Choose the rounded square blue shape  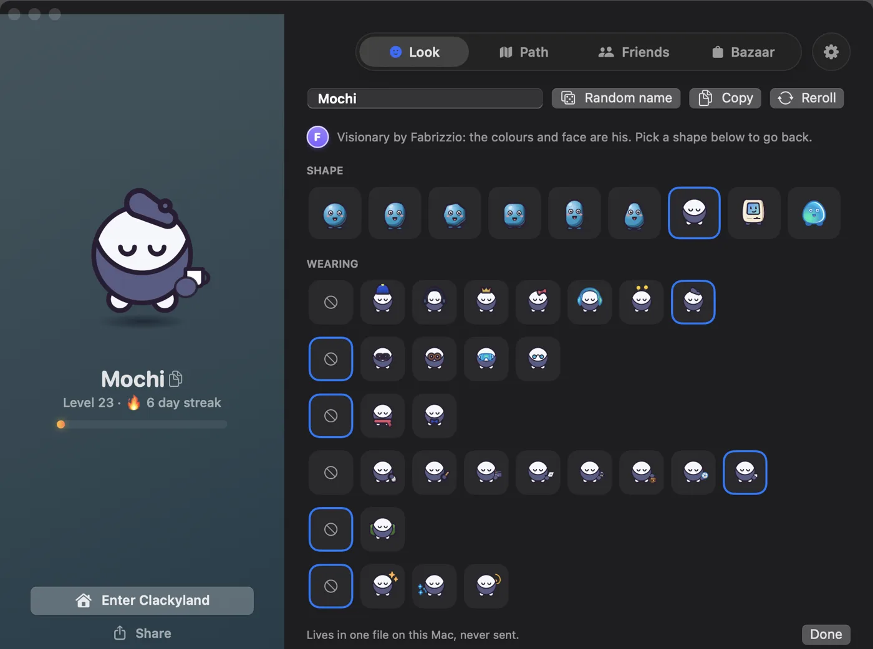514,213
